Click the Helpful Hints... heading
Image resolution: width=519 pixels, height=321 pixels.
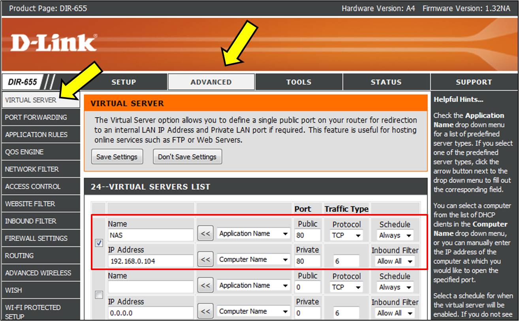tap(458, 99)
